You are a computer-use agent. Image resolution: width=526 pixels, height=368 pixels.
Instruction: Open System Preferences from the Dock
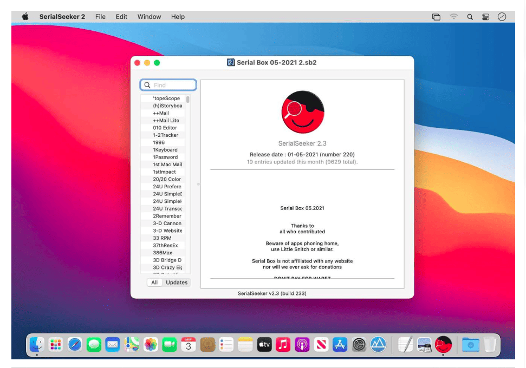[x=359, y=345]
